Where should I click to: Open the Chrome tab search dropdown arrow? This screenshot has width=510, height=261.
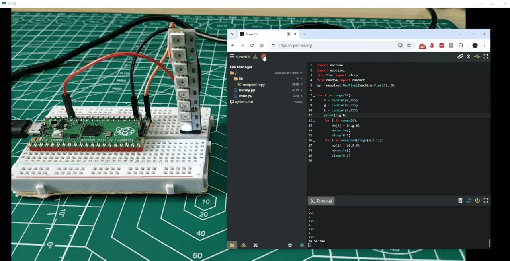[232, 34]
